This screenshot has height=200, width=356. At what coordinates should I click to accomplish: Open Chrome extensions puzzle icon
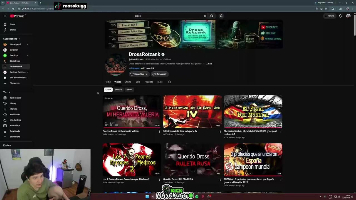[333, 9]
